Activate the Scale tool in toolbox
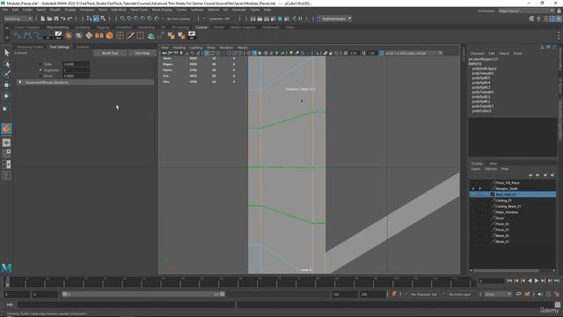Screen dimensions: 563x317 pos(5,108)
